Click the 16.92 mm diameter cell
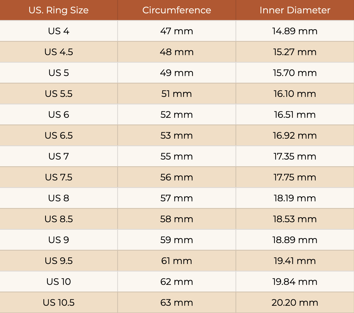The image size is (354, 313). tap(295, 136)
